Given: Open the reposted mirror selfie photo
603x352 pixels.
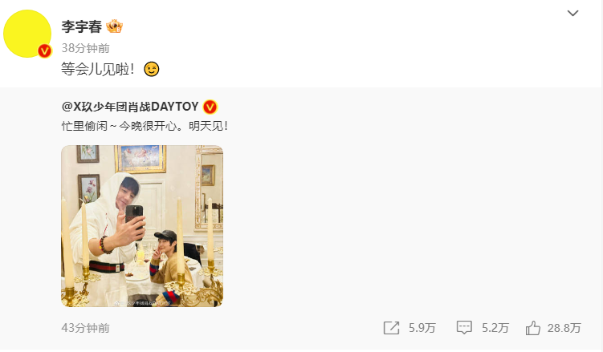Looking at the screenshot, I should (142, 225).
